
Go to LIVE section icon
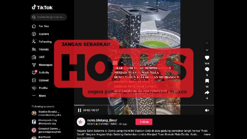(x=34, y=57)
